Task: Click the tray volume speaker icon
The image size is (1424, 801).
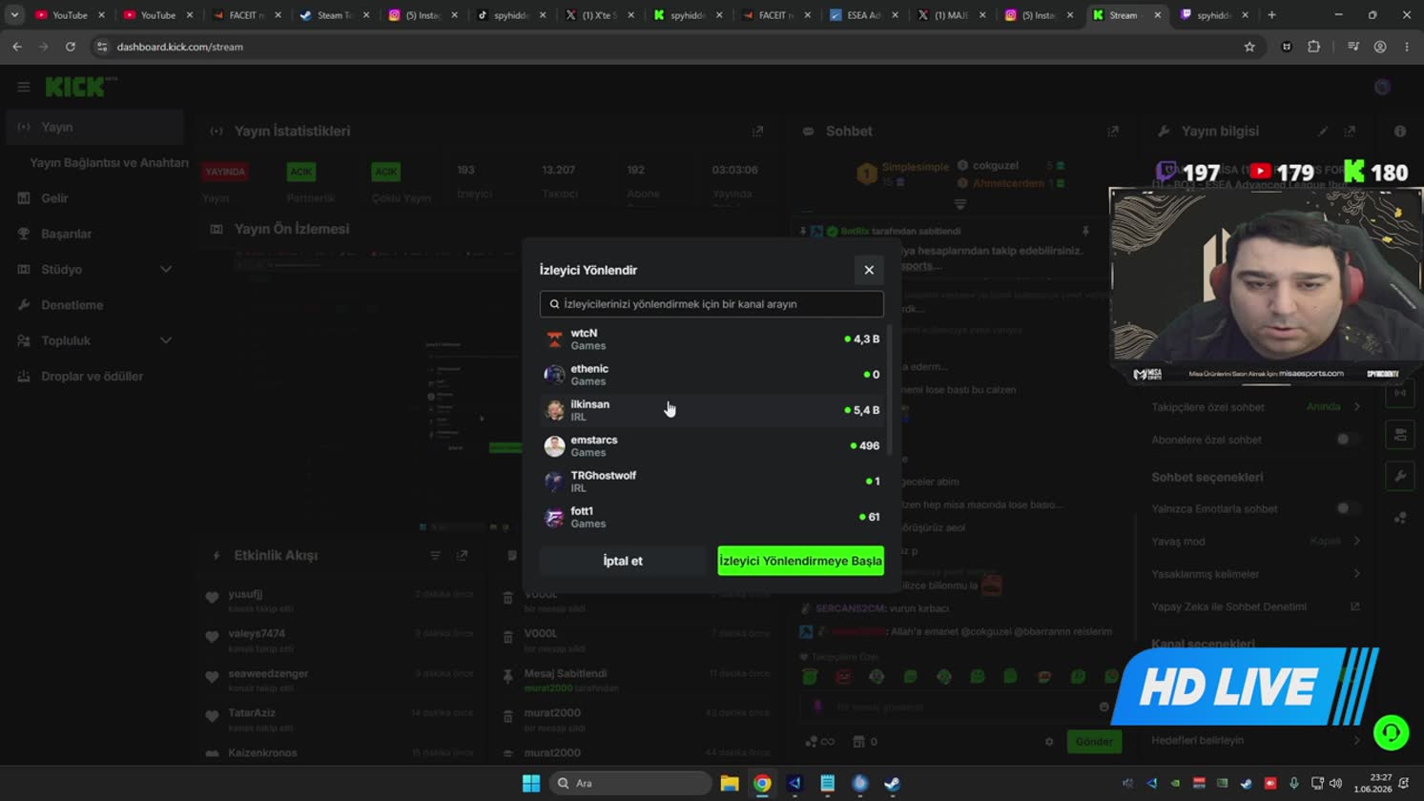Action: 1335,784
